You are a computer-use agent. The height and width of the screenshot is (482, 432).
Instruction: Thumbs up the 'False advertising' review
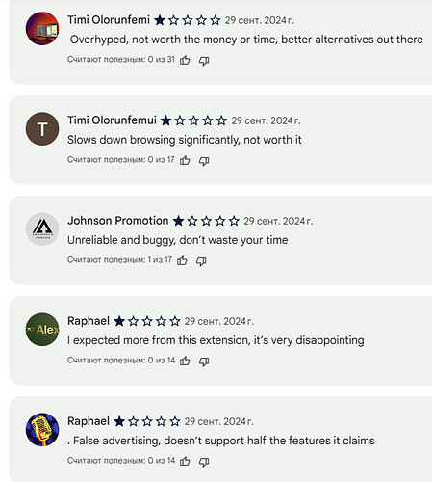pos(185,461)
